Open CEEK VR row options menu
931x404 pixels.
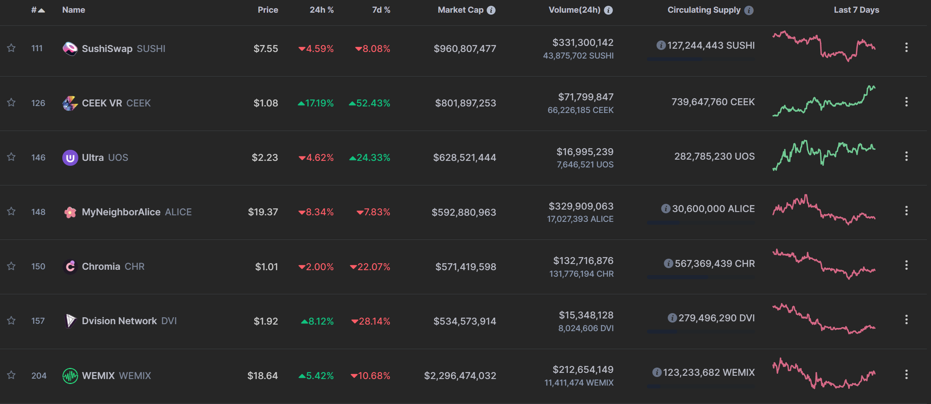[906, 102]
